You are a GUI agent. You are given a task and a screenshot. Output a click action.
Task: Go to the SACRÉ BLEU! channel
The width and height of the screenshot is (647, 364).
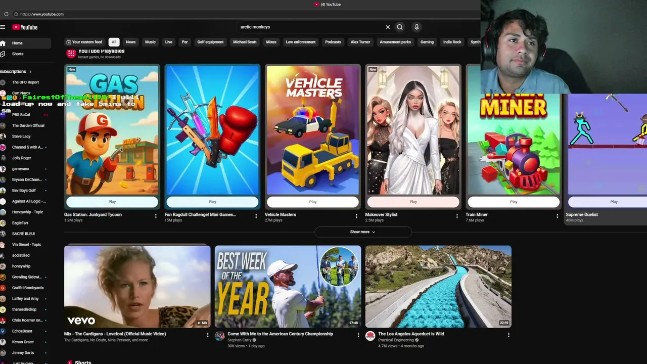pos(24,234)
